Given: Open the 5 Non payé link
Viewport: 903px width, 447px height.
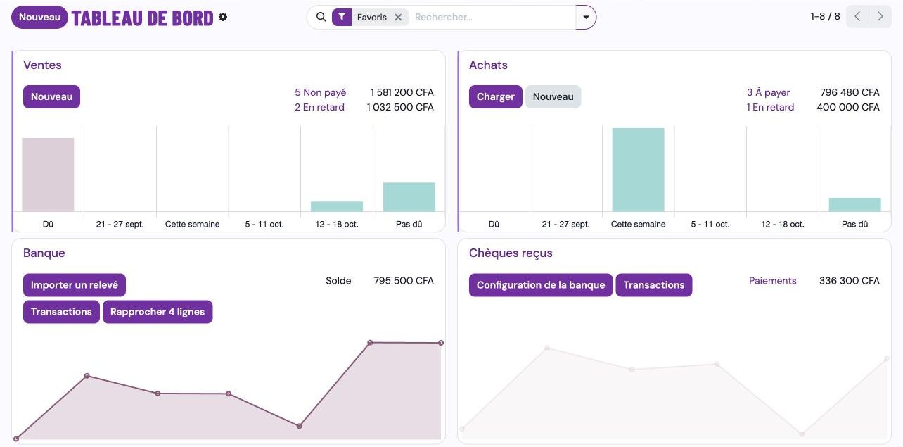Looking at the screenshot, I should (x=320, y=92).
